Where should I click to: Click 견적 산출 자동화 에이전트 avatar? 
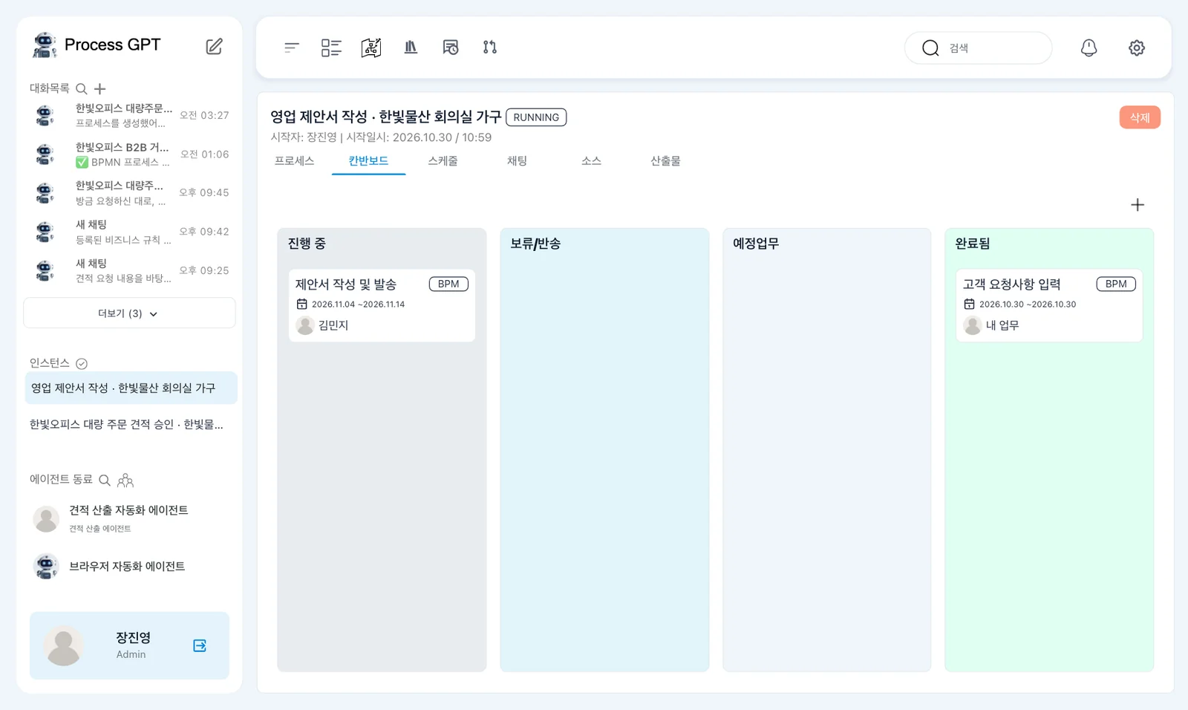click(46, 519)
